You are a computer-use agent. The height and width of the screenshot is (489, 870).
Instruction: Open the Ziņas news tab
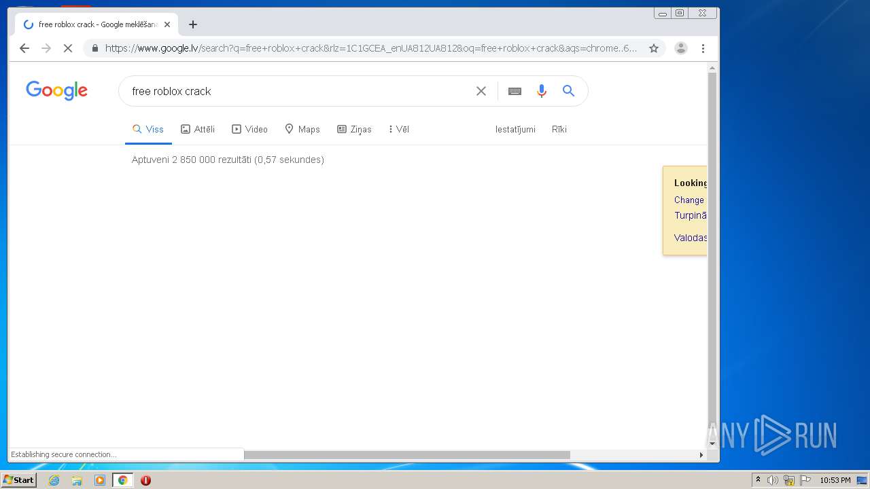click(x=354, y=129)
